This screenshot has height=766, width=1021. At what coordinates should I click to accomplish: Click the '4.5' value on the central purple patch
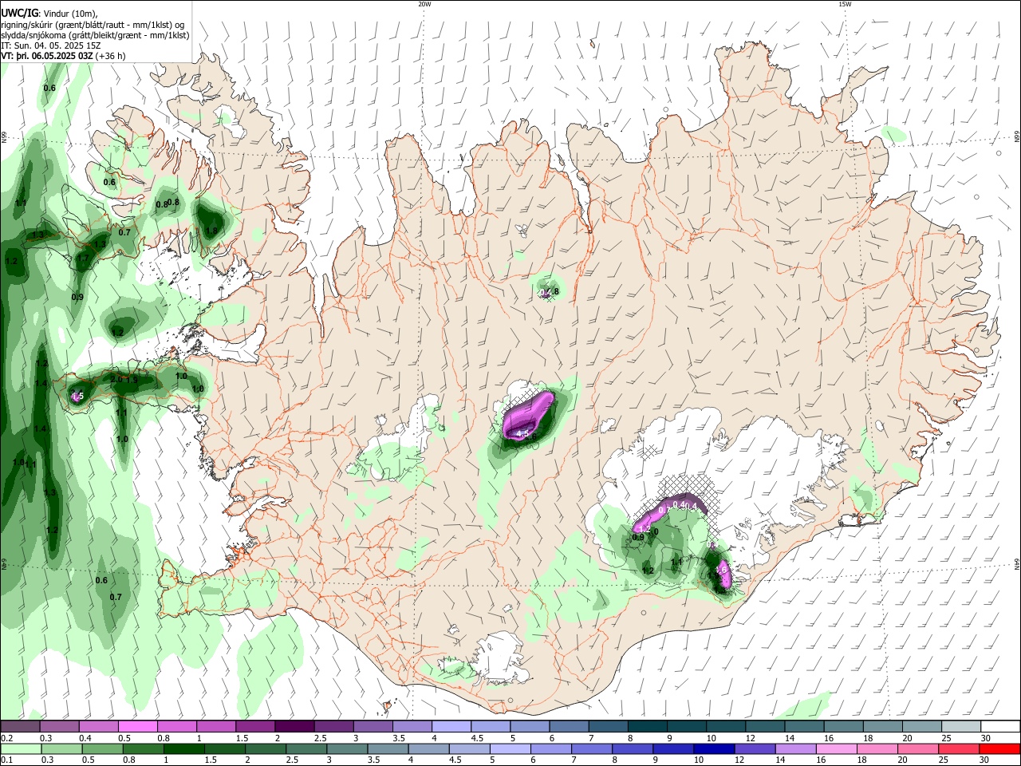click(523, 433)
